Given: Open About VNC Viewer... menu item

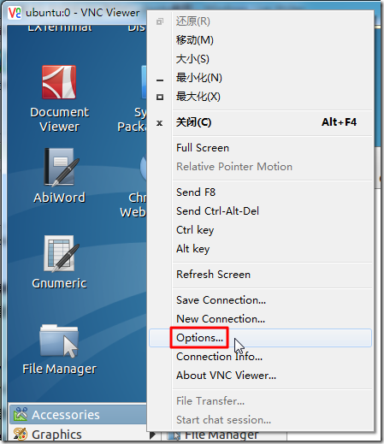Looking at the screenshot, I should pyautogui.click(x=260, y=376).
